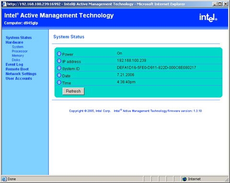This screenshot has width=230, height=183.
Task: Click the info icon beside Power
Action: [x=59, y=54]
